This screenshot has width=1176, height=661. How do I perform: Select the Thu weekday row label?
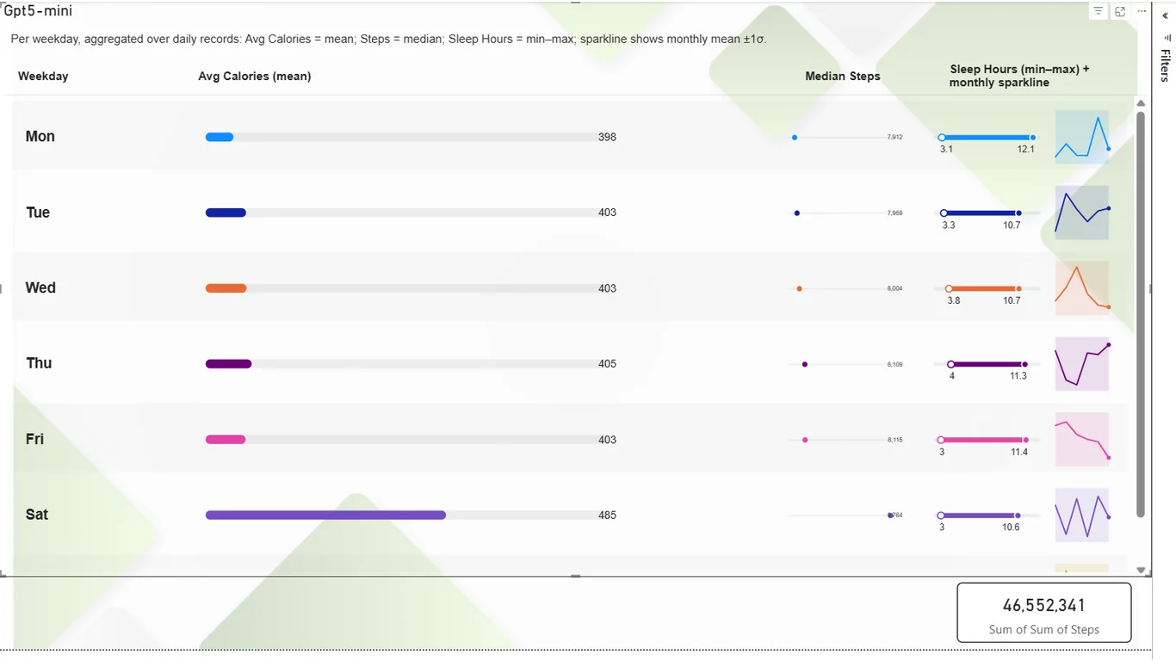coord(39,363)
